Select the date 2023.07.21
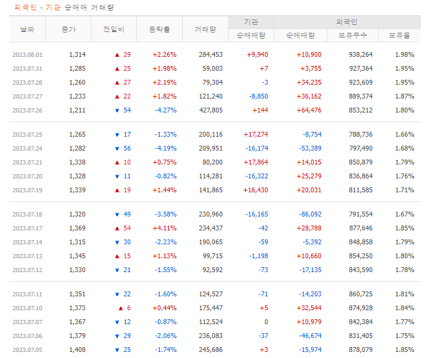425x358 pixels. tap(27, 162)
